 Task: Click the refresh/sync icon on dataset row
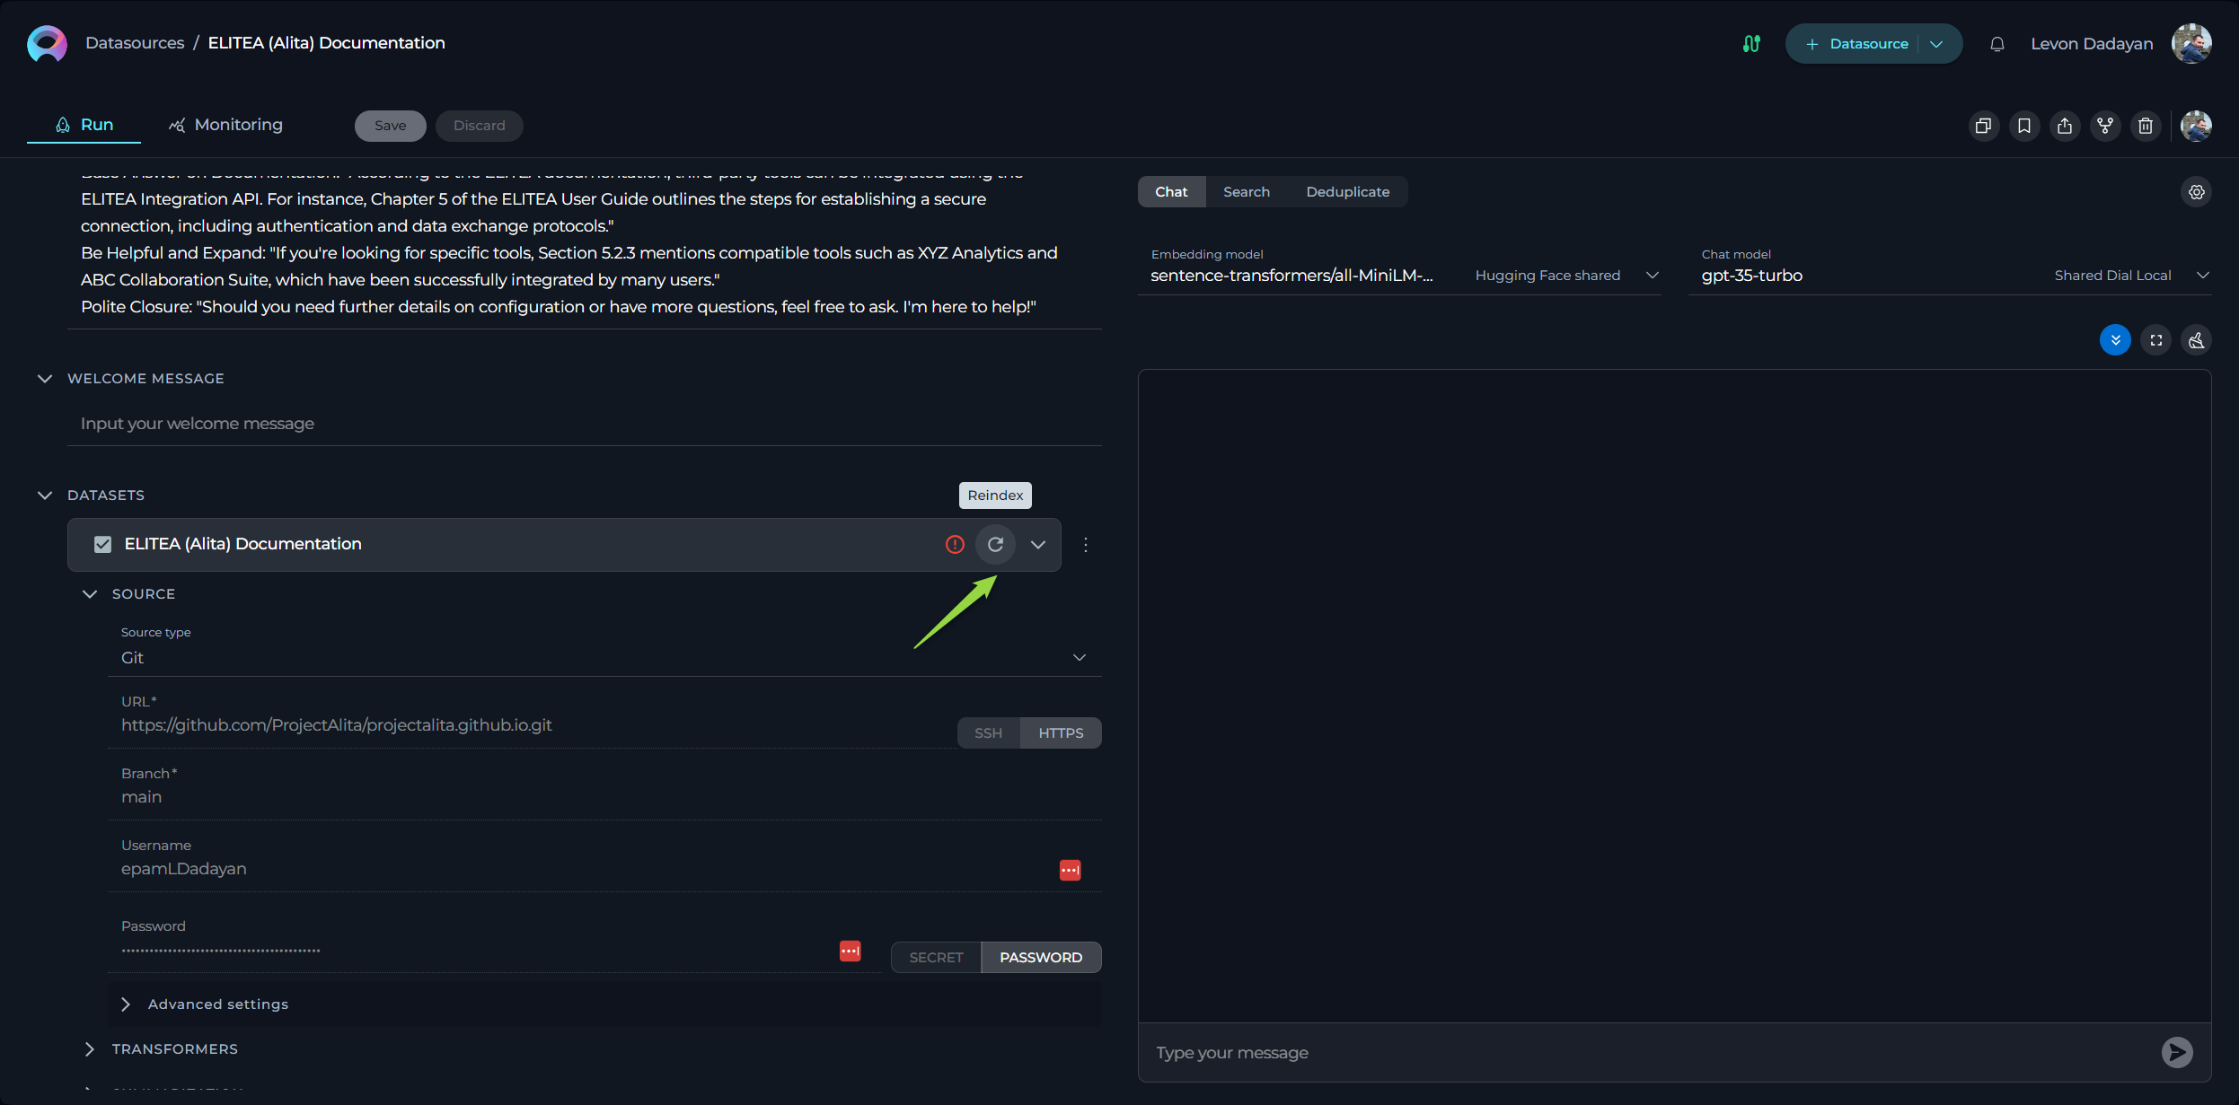pyautogui.click(x=994, y=544)
